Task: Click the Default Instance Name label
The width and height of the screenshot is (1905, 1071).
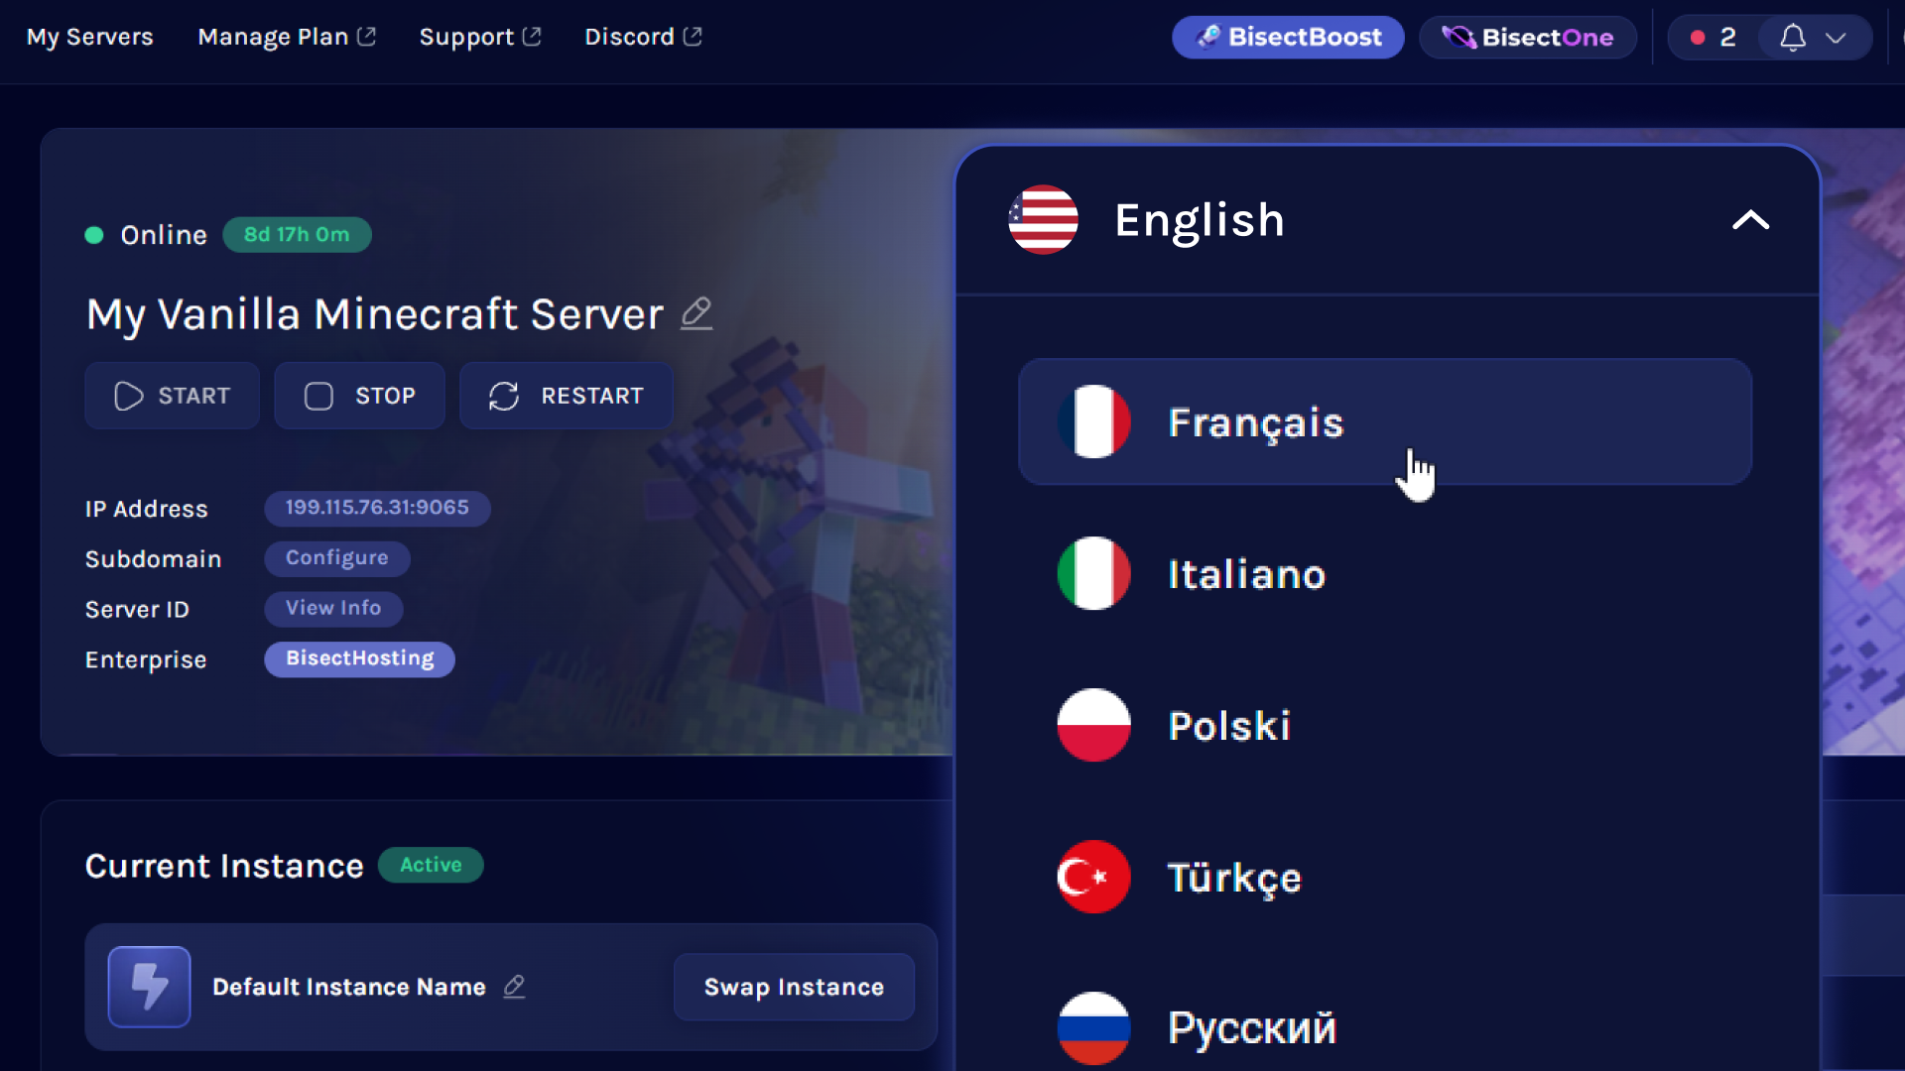Action: click(349, 987)
